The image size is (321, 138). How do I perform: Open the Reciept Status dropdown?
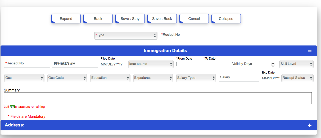tap(297, 78)
